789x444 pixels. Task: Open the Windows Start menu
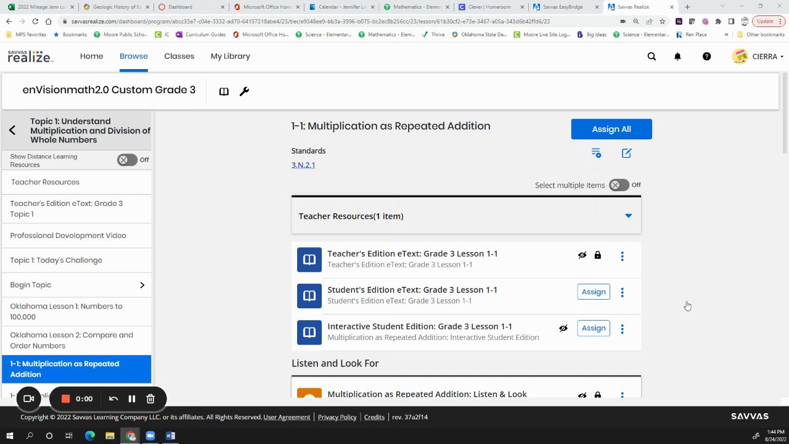(x=10, y=435)
